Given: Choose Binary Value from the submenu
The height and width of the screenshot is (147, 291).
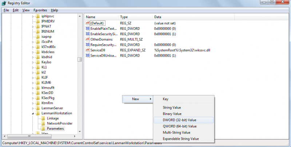Looking at the screenshot, I should click(x=184, y=114).
